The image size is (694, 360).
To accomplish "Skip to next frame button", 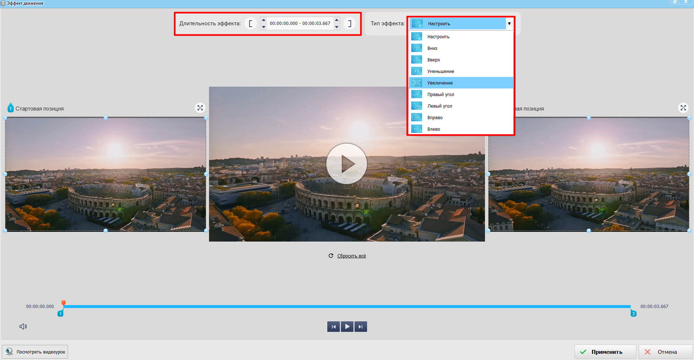I will pyautogui.click(x=361, y=327).
